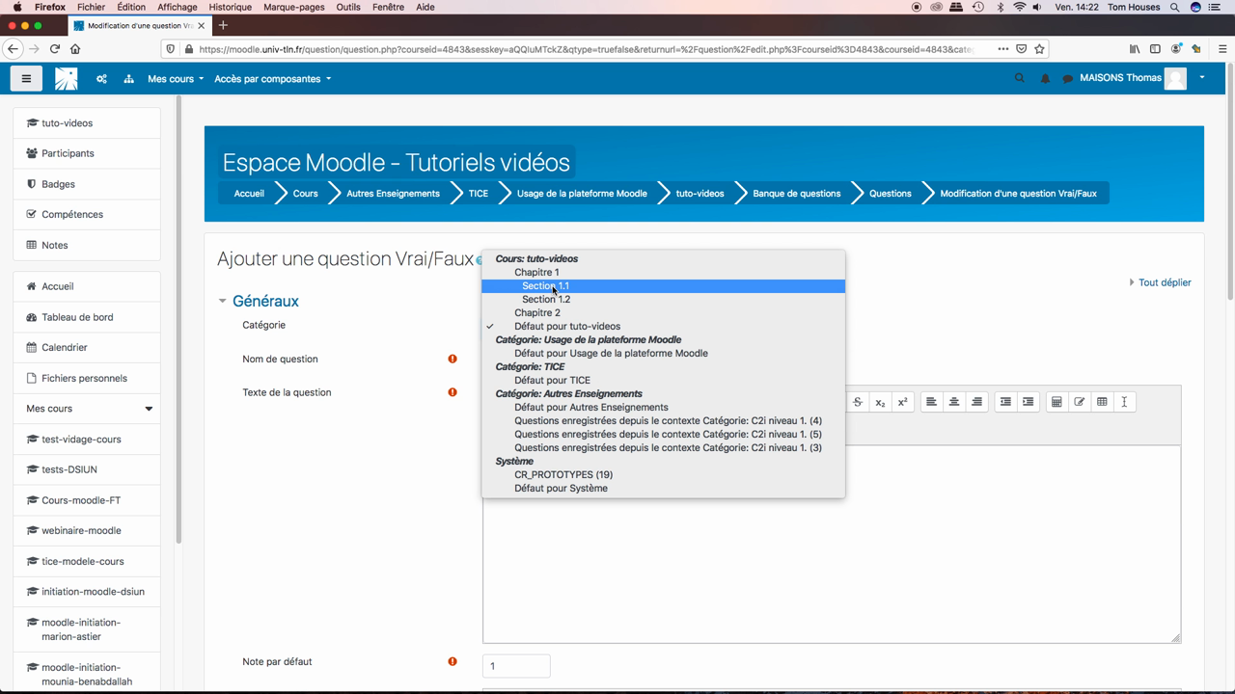Toggle subscript formatting in editor
Screen dimensions: 1235x694
tap(880, 402)
